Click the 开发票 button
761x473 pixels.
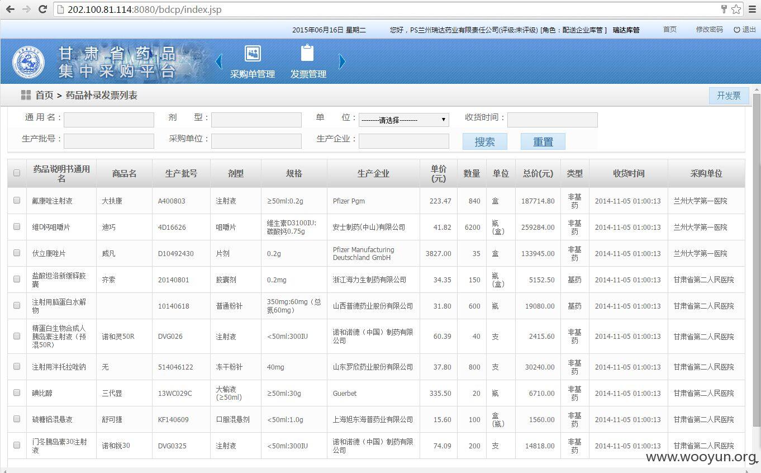[x=729, y=96]
